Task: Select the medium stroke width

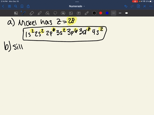Action: pos(120,13)
